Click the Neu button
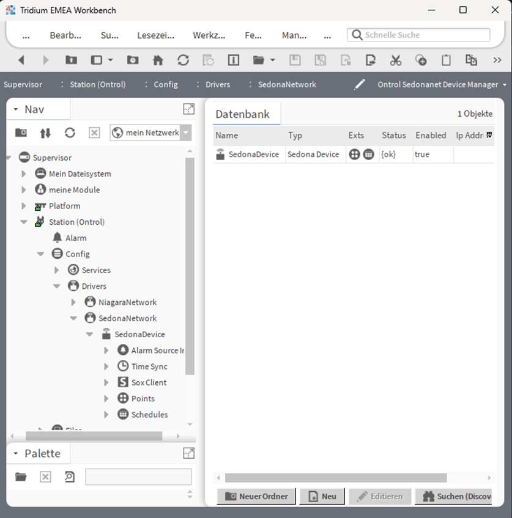512x518 pixels. tap(322, 496)
